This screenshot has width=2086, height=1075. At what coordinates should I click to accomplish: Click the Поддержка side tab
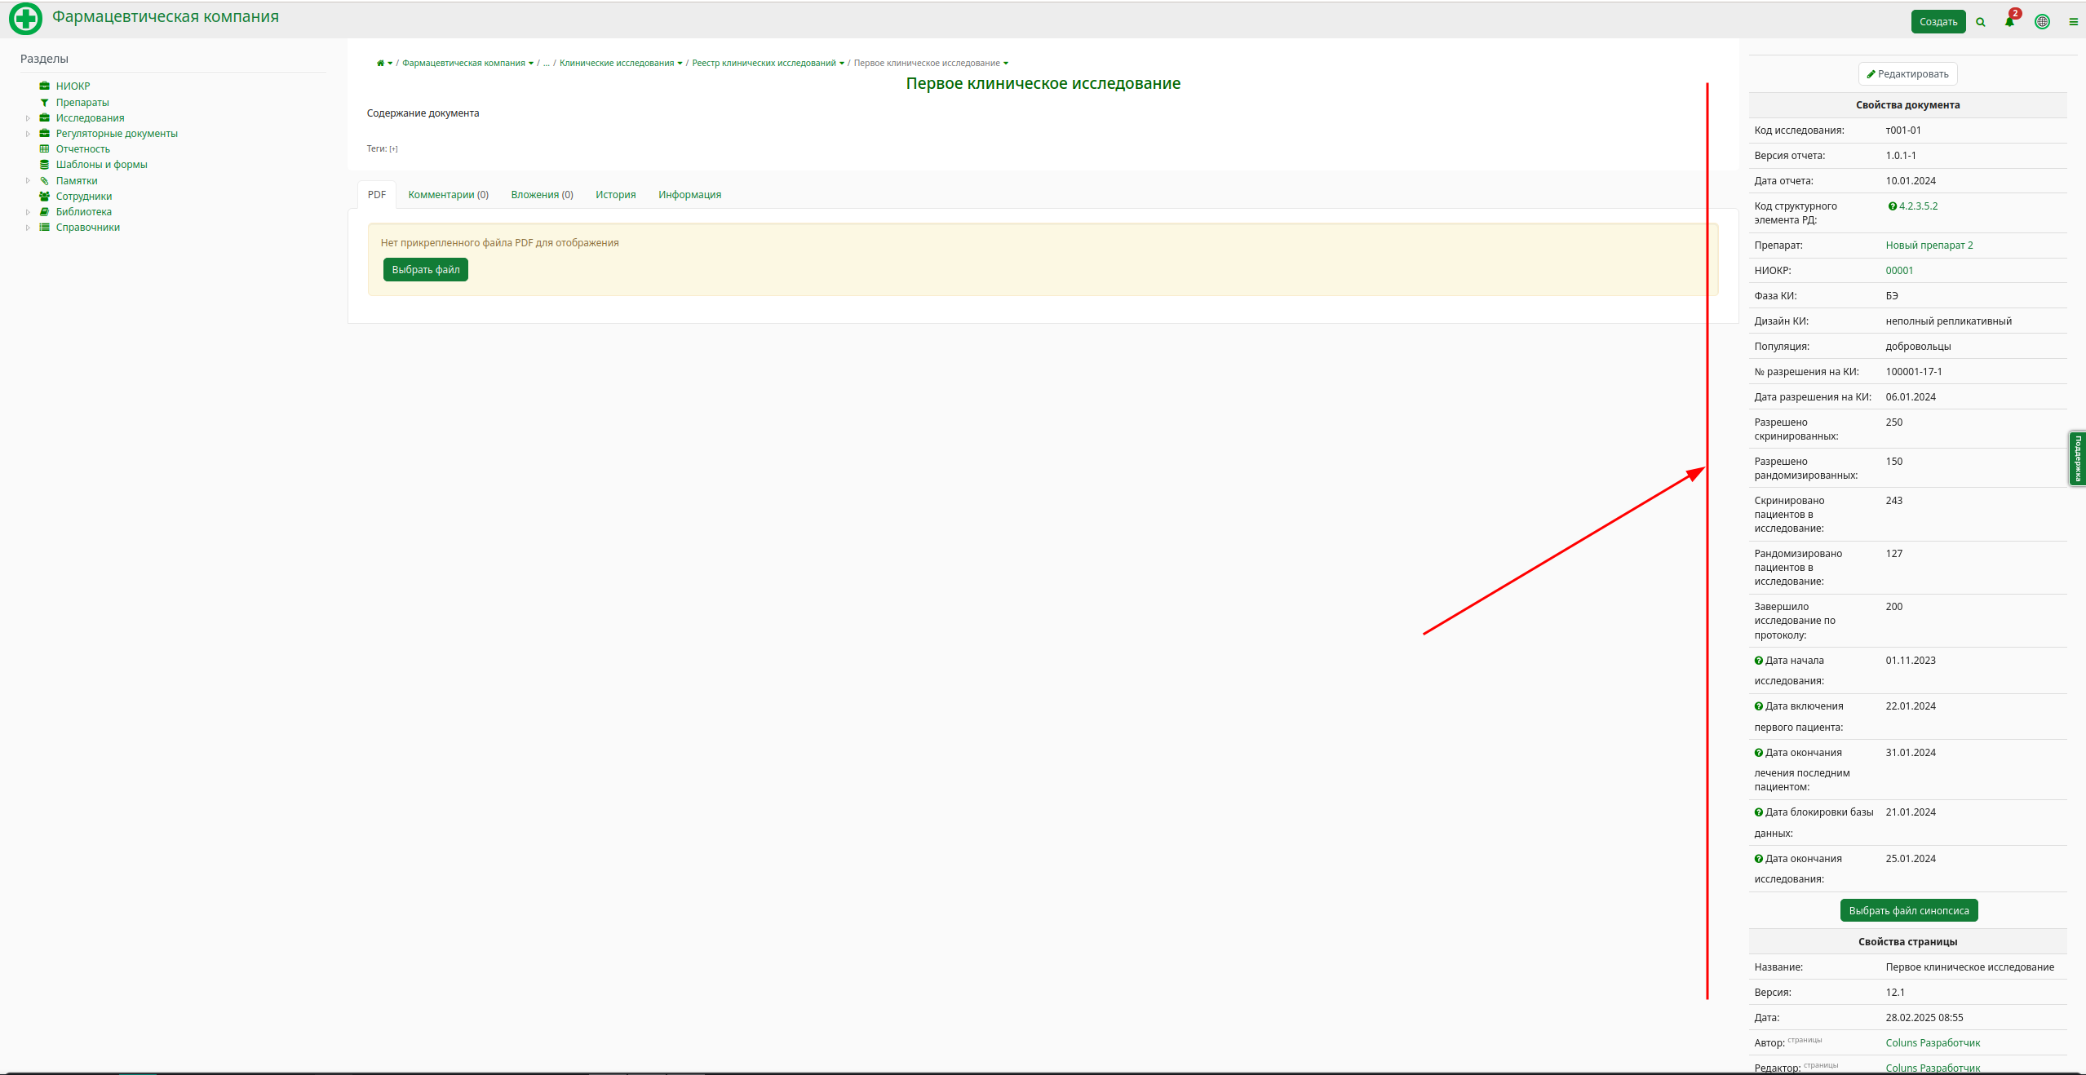point(2077,458)
